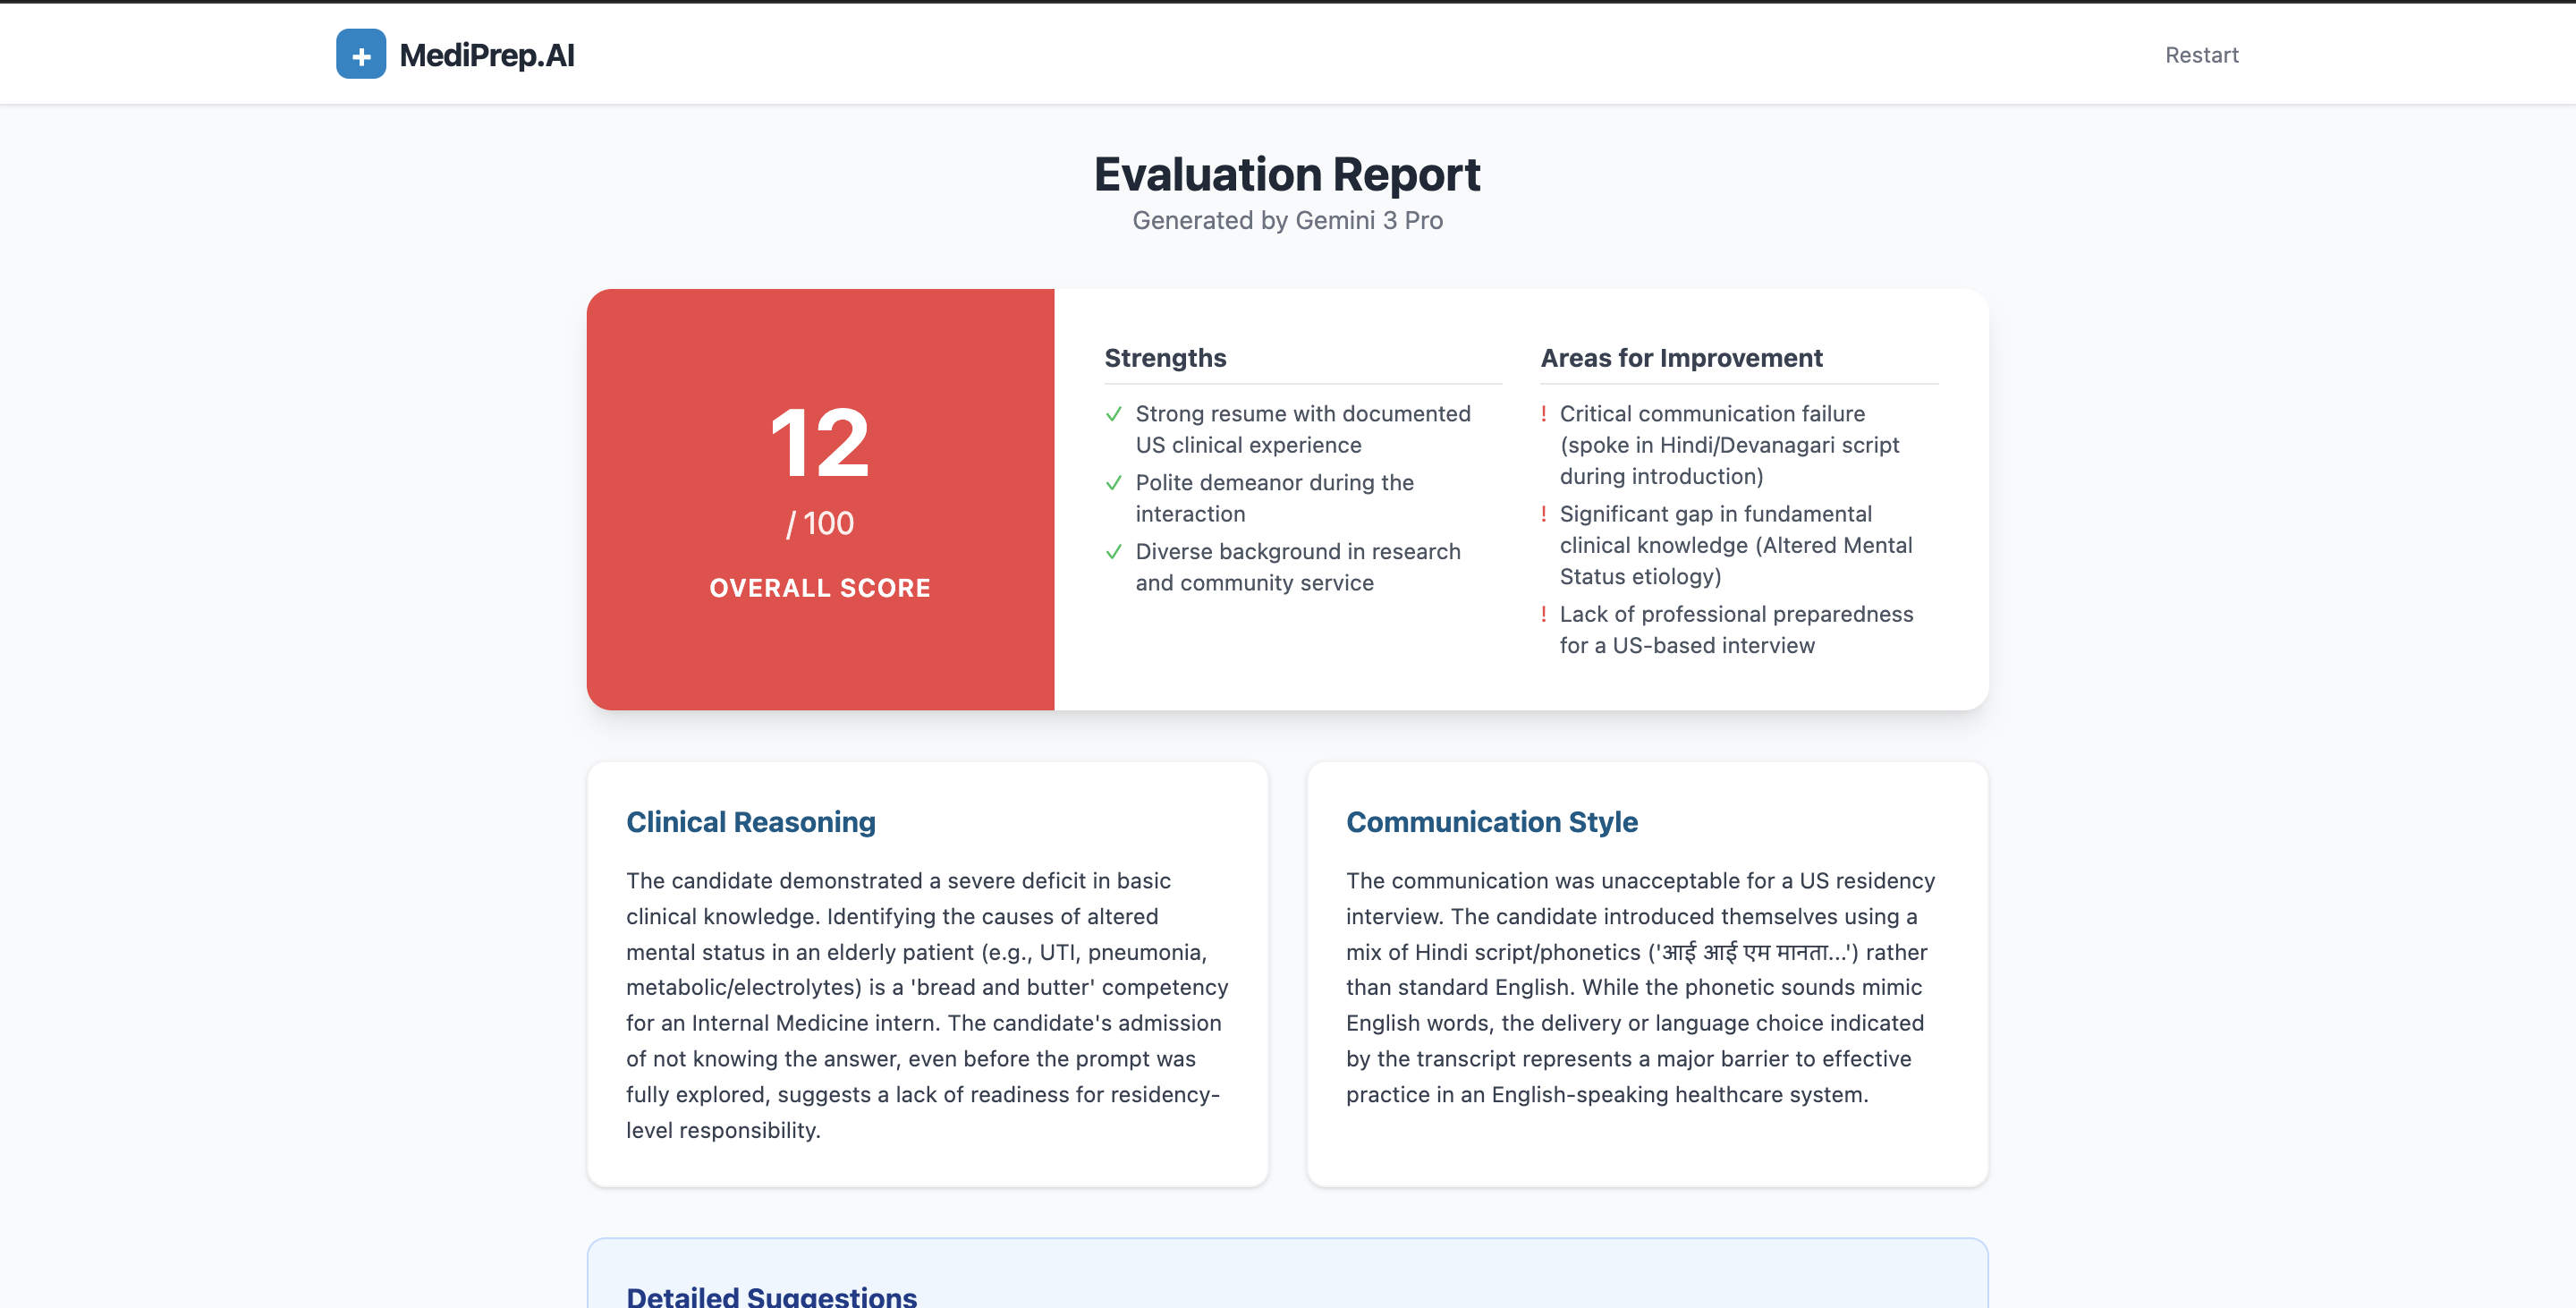
Task: Click the Clinical Reasoning paragraph text
Action: [x=926, y=1005]
